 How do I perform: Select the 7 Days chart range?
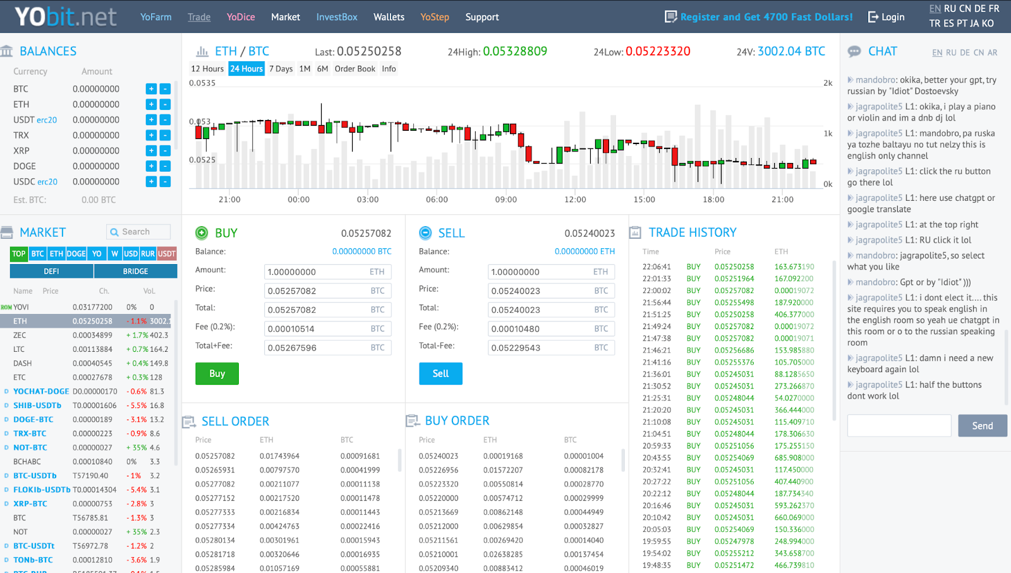[x=281, y=69]
